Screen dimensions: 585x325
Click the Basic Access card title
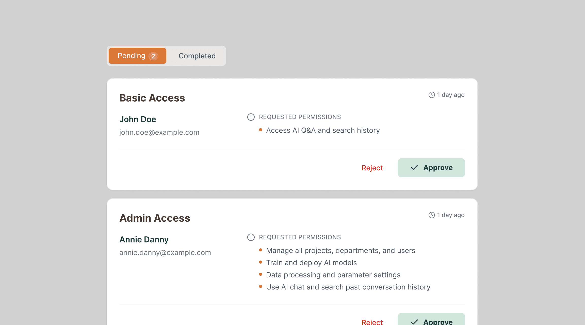click(152, 98)
